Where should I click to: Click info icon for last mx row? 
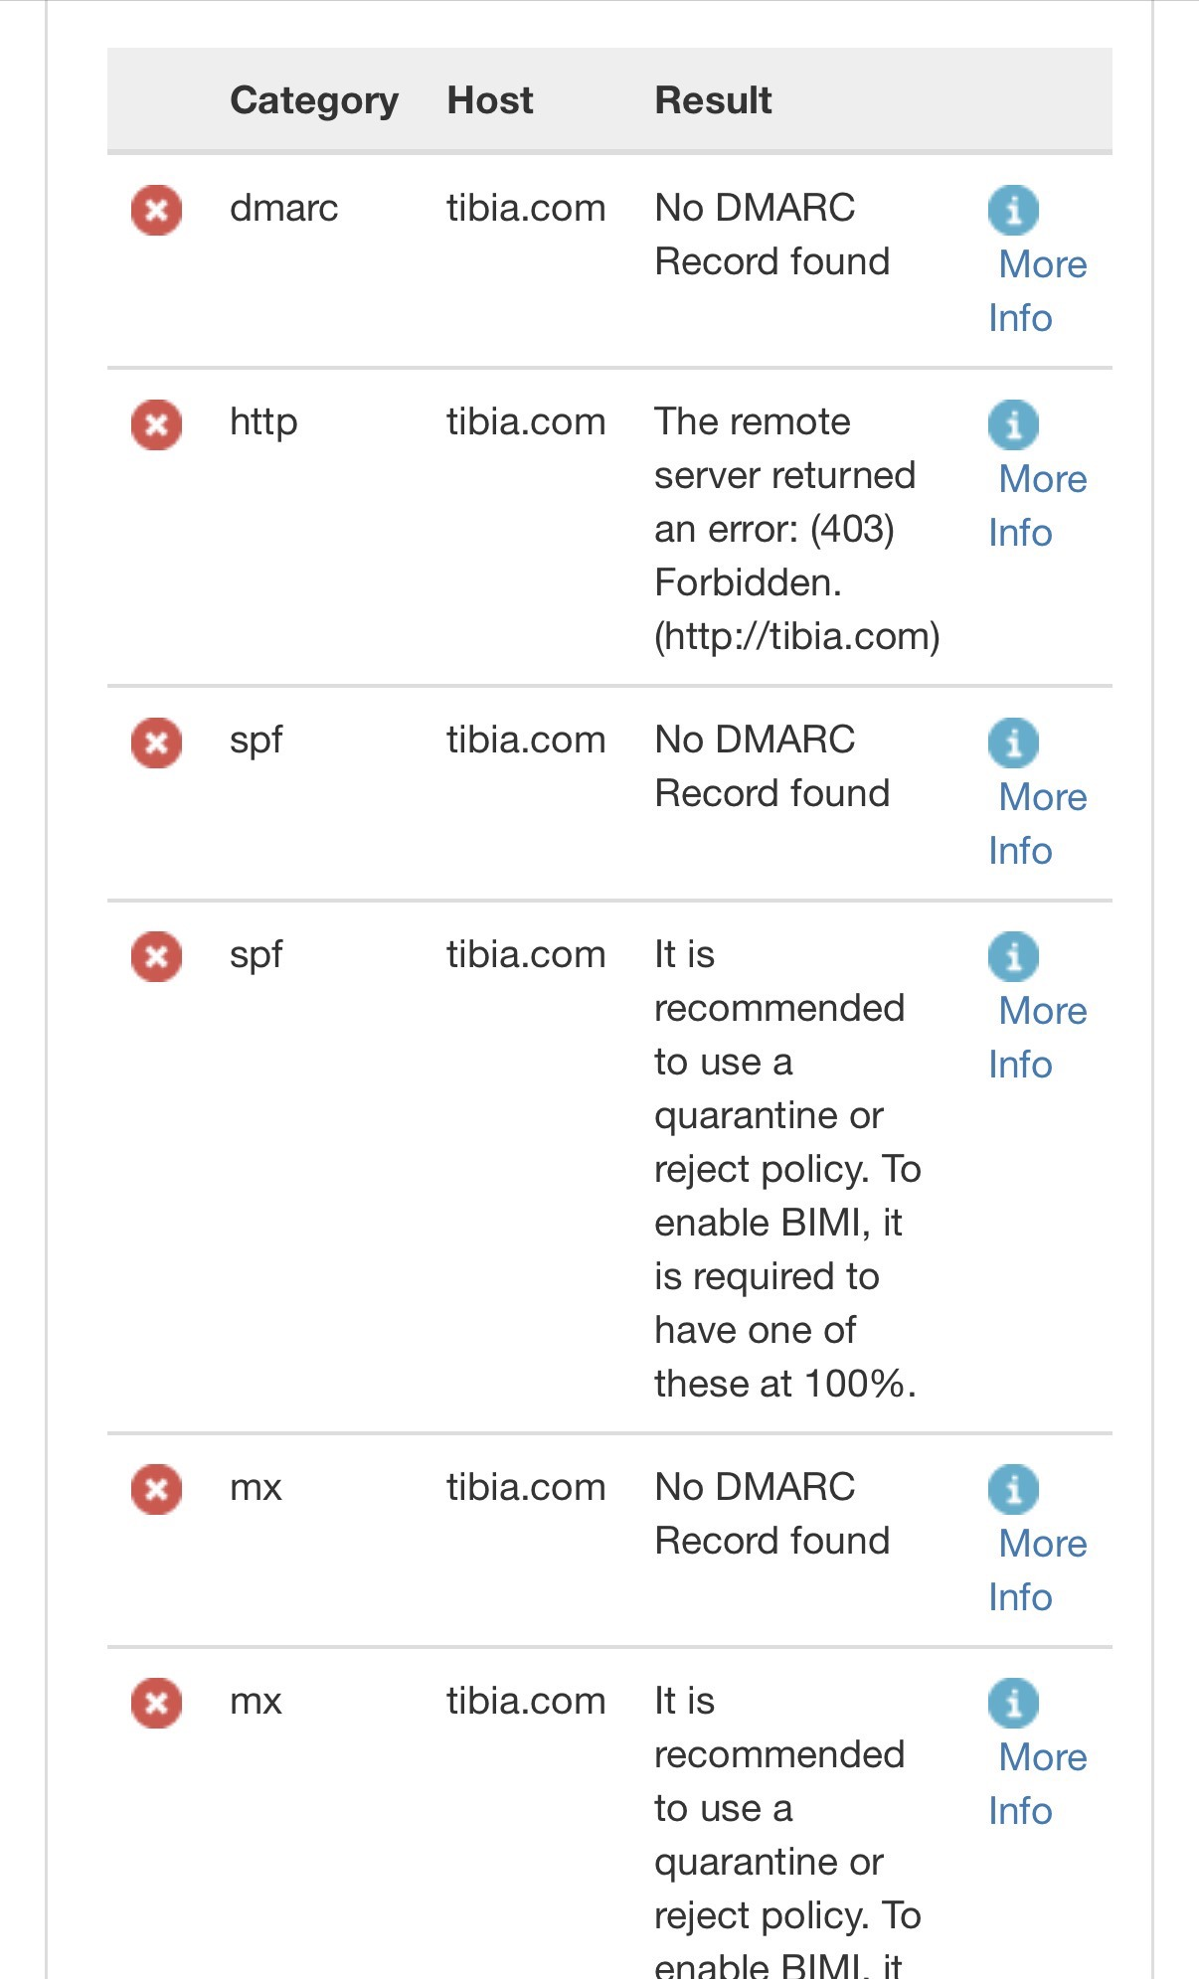(x=1013, y=1703)
